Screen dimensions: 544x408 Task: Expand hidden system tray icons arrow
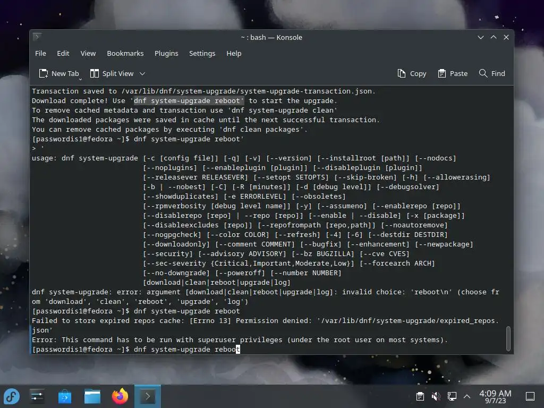[x=467, y=396]
